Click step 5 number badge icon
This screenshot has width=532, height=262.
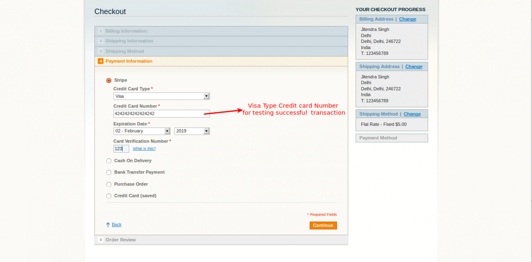tap(101, 240)
